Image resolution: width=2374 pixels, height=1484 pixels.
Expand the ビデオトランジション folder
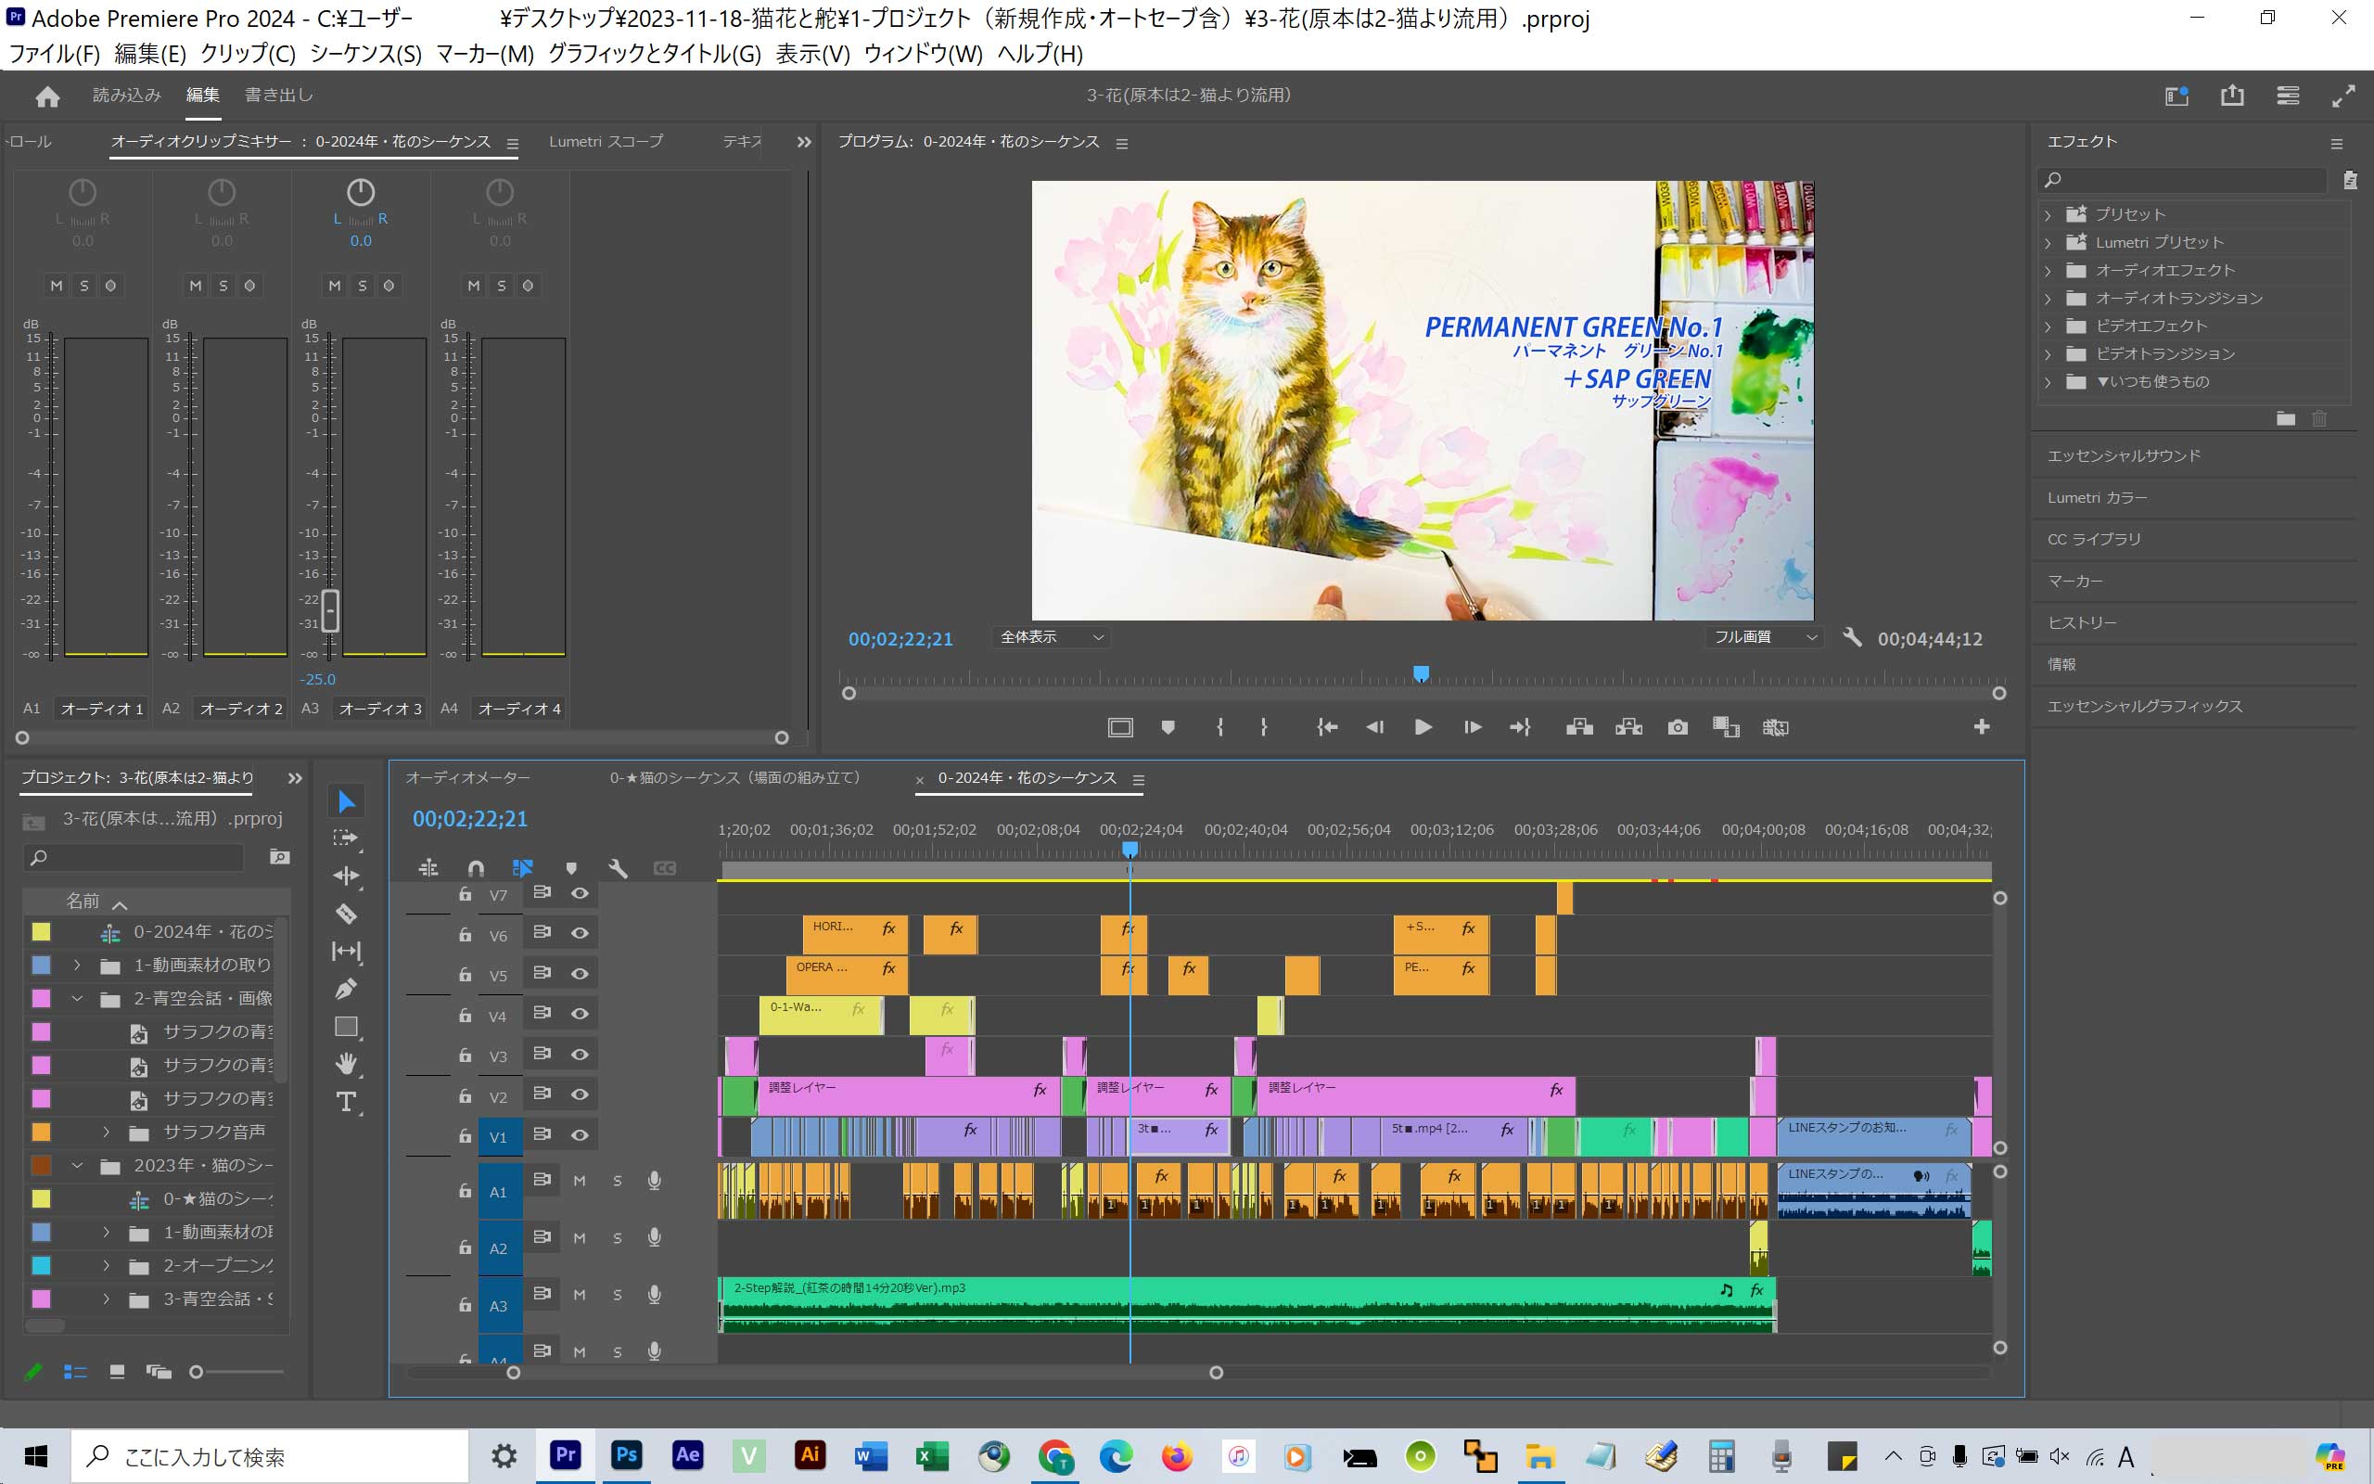pyautogui.click(x=2048, y=354)
